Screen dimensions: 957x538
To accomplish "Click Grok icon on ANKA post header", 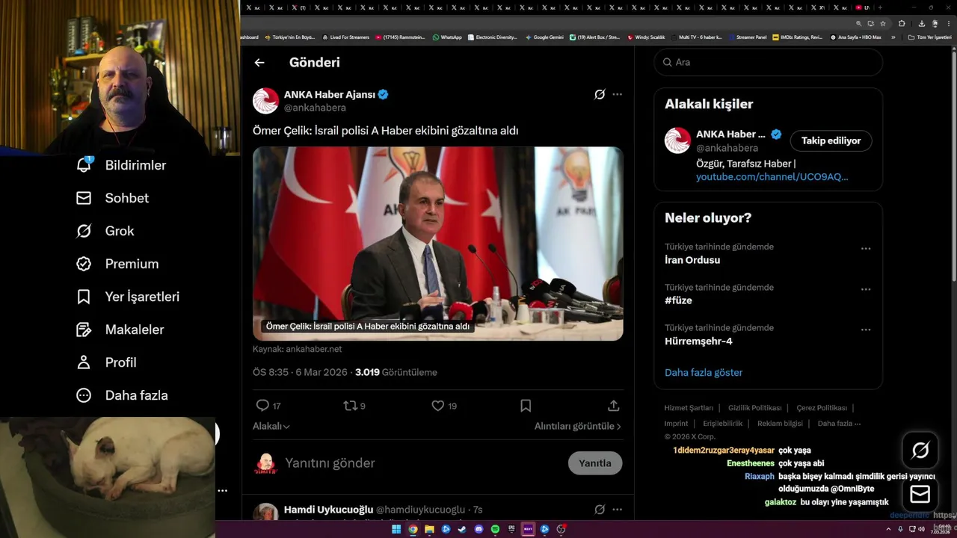I will 600,94.
